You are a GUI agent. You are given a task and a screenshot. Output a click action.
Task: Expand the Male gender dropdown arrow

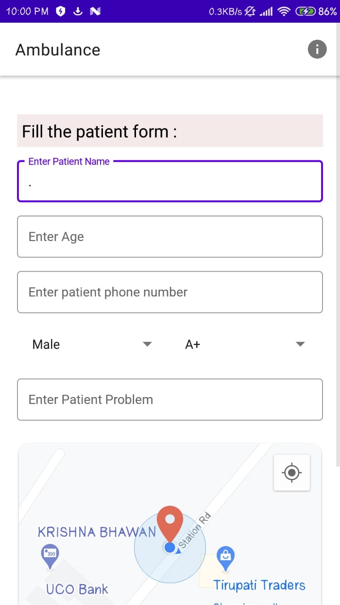coord(147,344)
